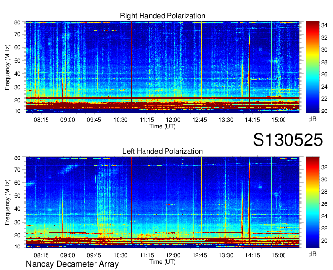Click the 50 MHz tick on top plot
Viewport: 333px width, 270px height.
pyautogui.click(x=17, y=61)
